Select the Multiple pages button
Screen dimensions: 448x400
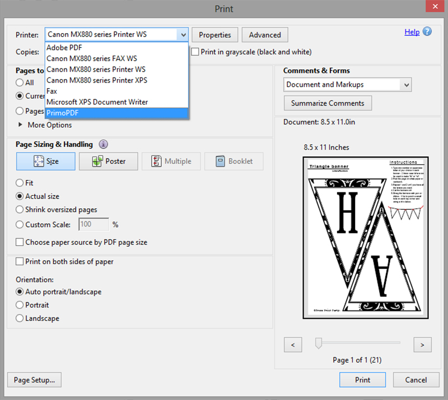coord(171,161)
